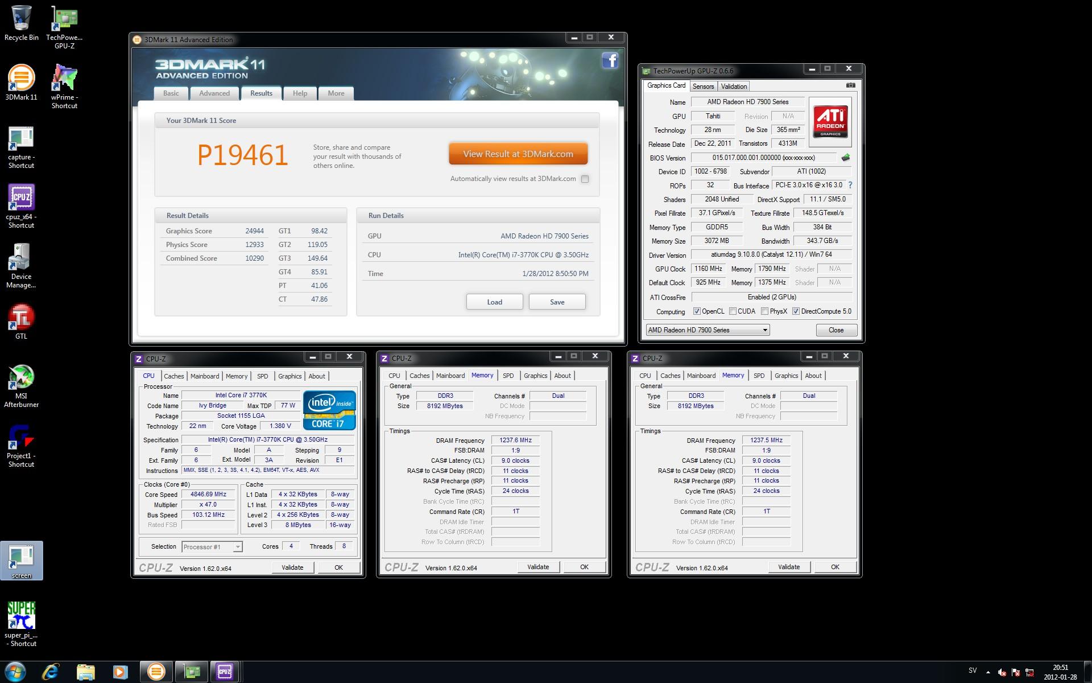This screenshot has height=683, width=1092.
Task: Click Load button in Run Details
Action: click(494, 302)
